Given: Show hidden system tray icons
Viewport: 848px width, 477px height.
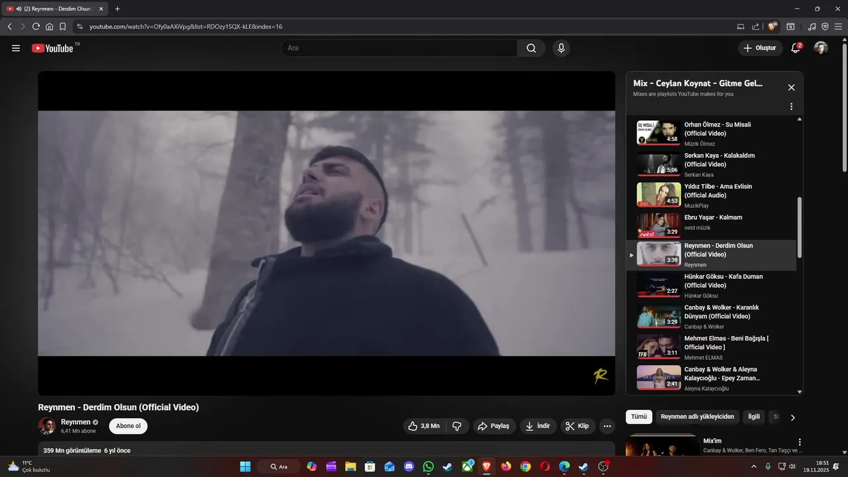Looking at the screenshot, I should pos(753,466).
